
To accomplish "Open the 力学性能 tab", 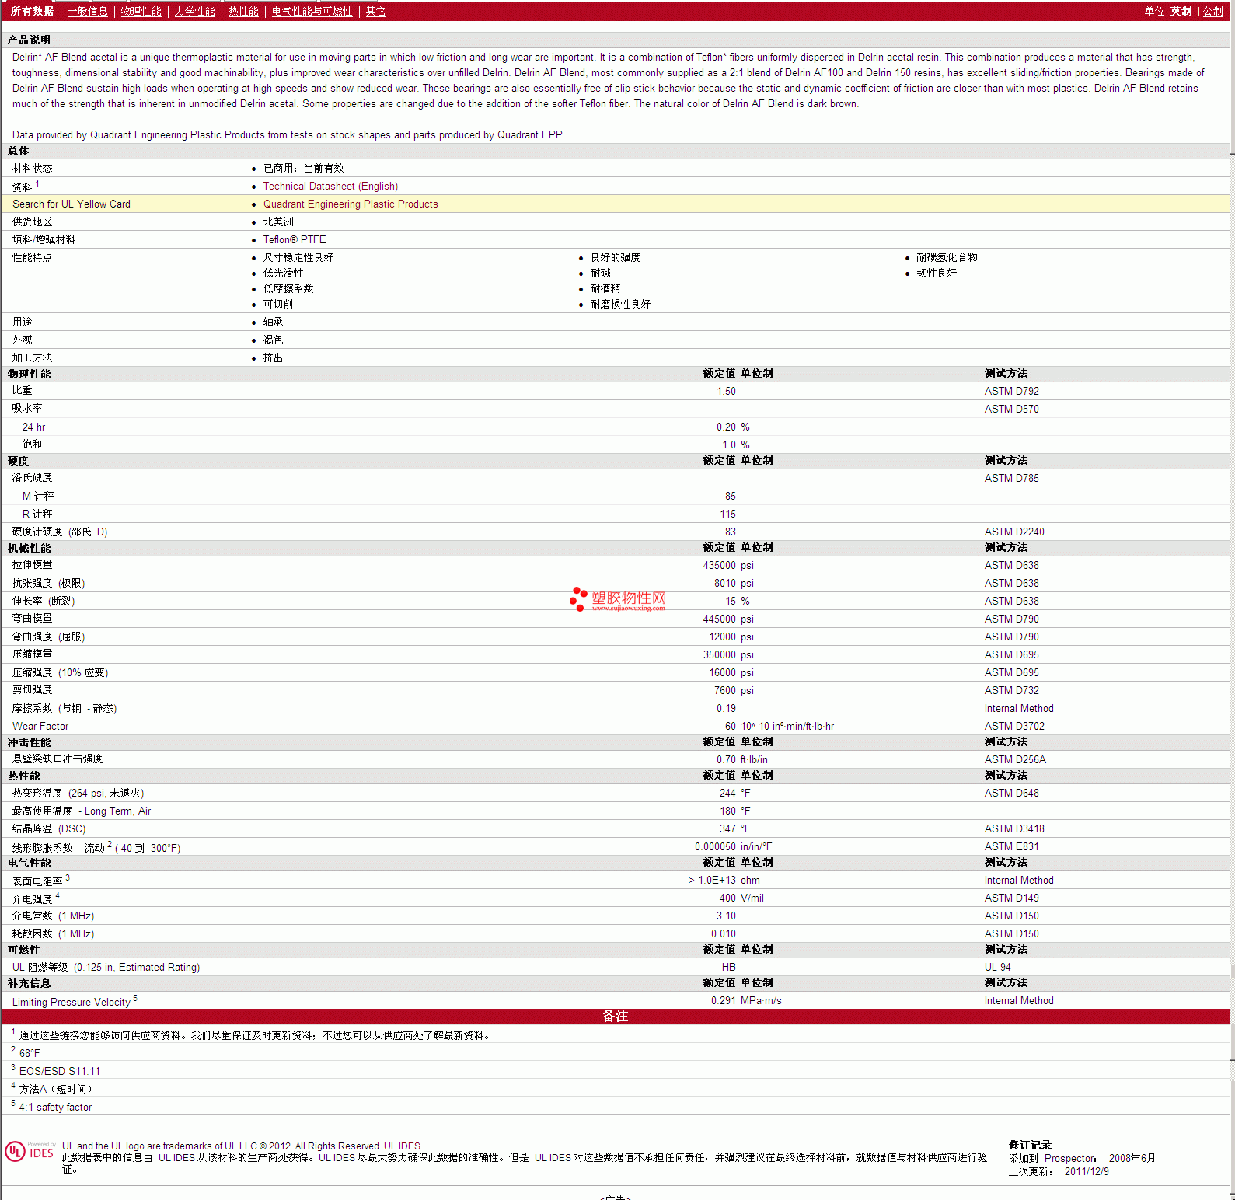I will click(195, 12).
